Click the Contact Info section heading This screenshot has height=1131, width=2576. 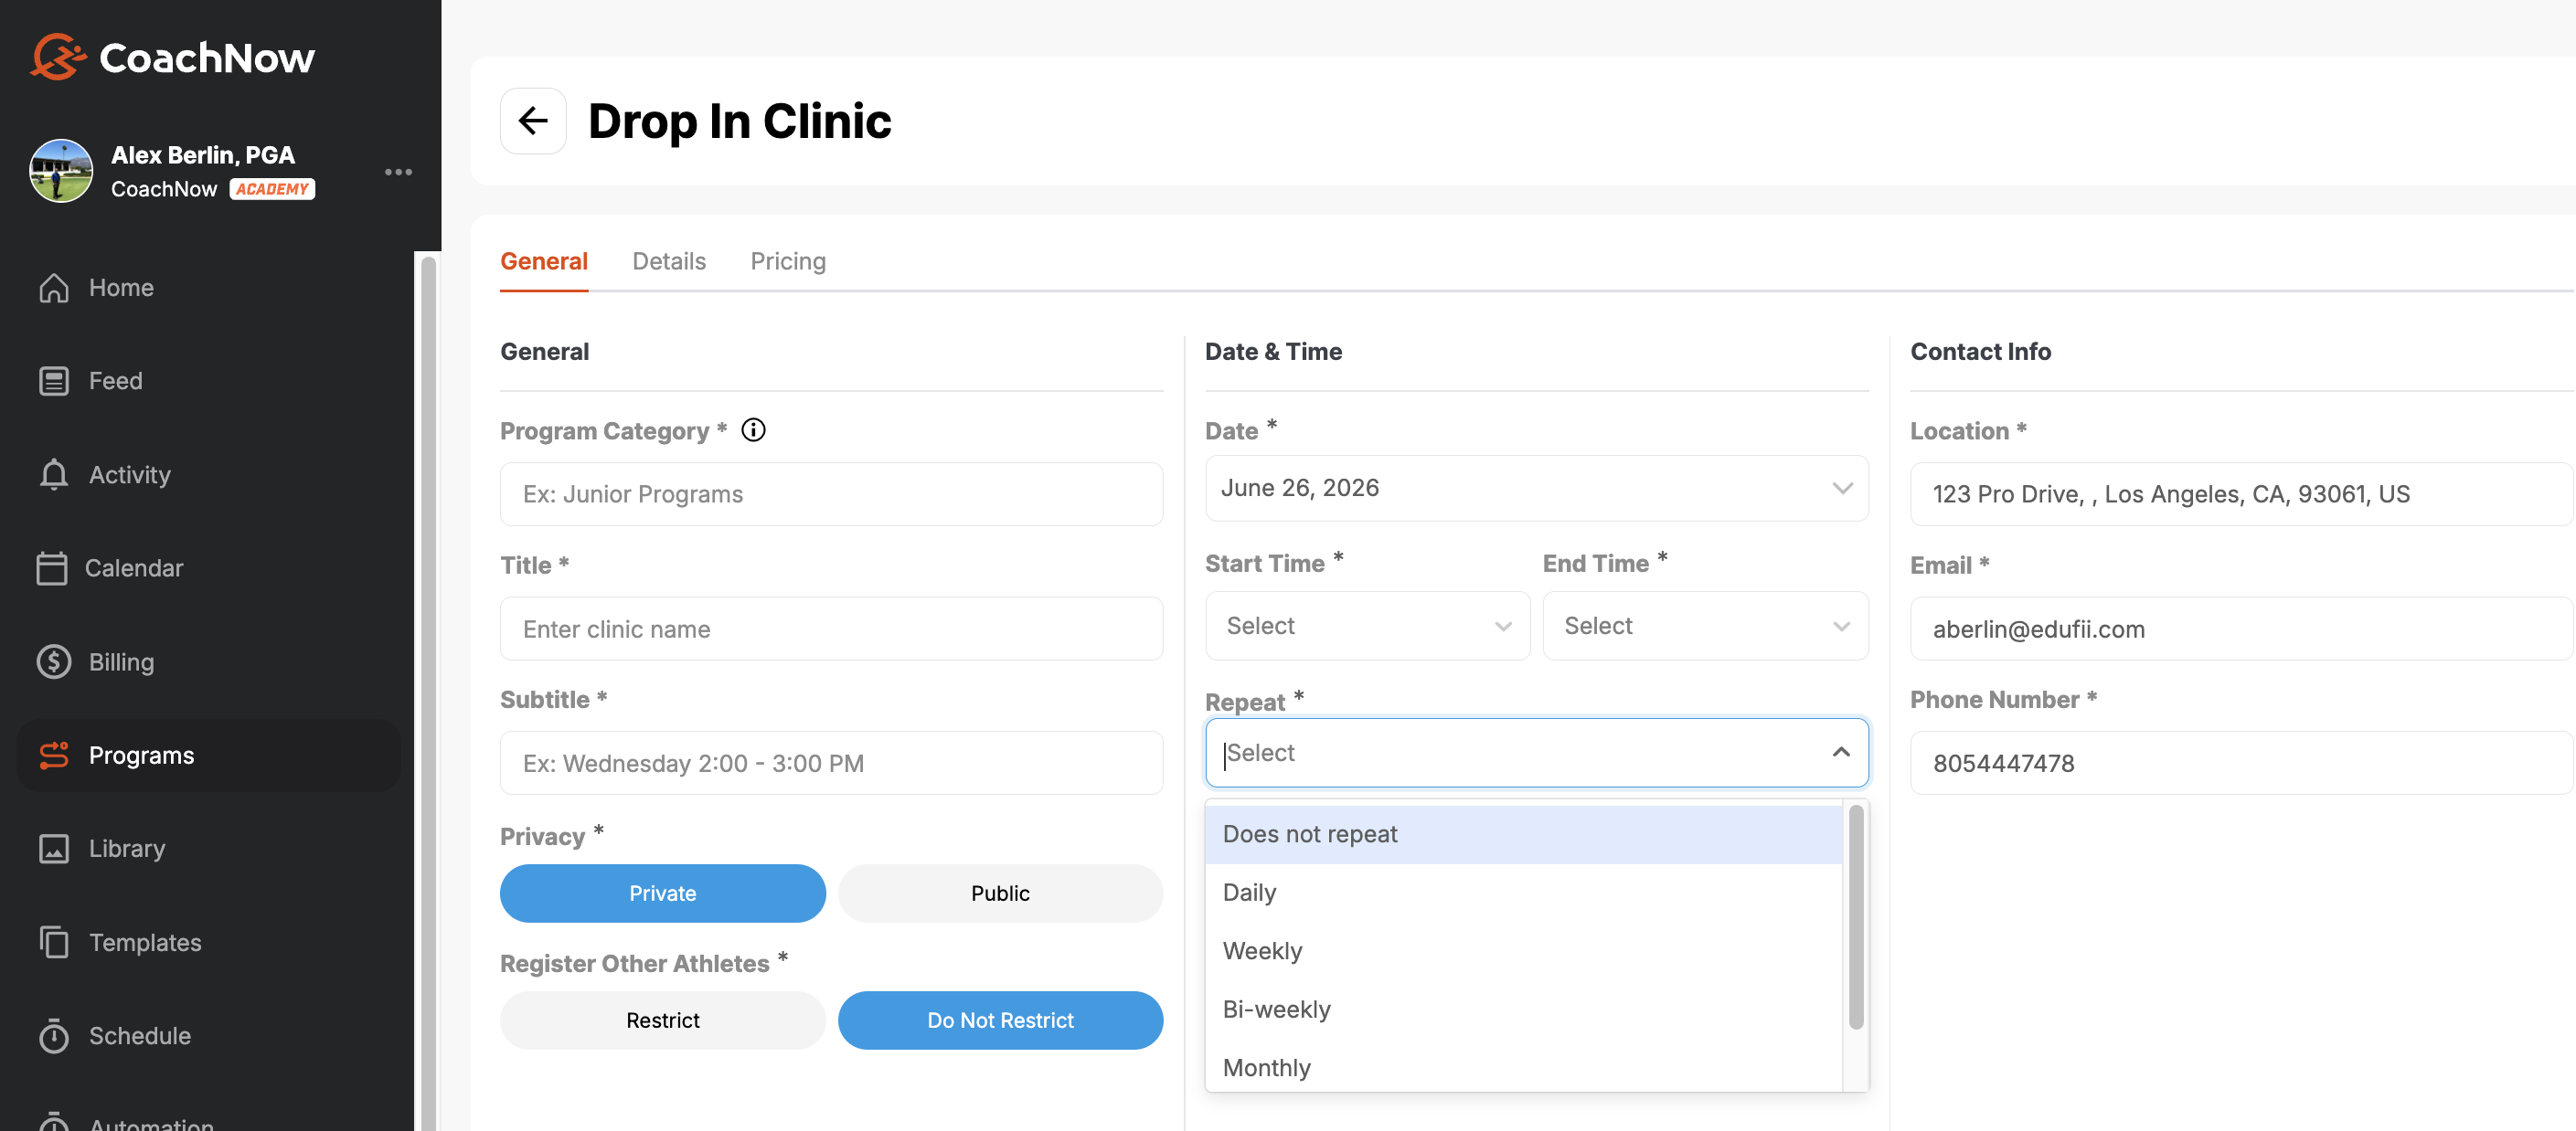pos(1980,352)
